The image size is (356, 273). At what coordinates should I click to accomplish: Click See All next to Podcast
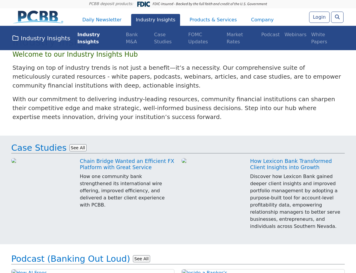[142, 259]
